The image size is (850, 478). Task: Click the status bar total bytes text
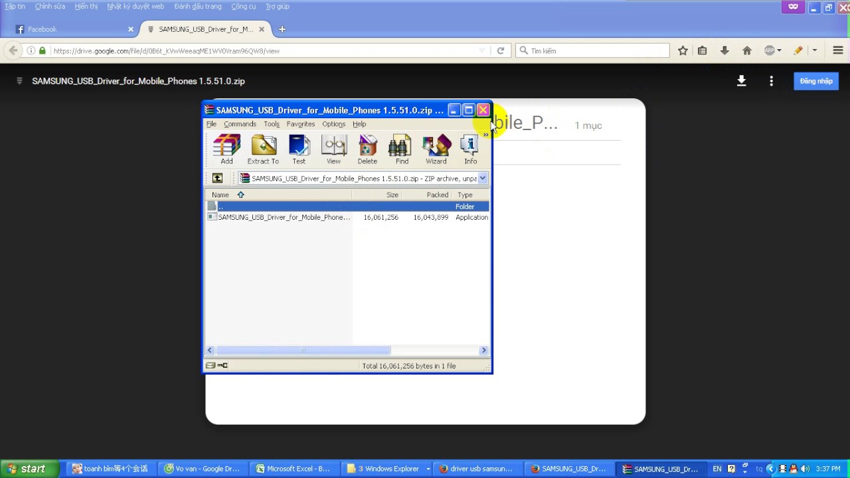408,366
